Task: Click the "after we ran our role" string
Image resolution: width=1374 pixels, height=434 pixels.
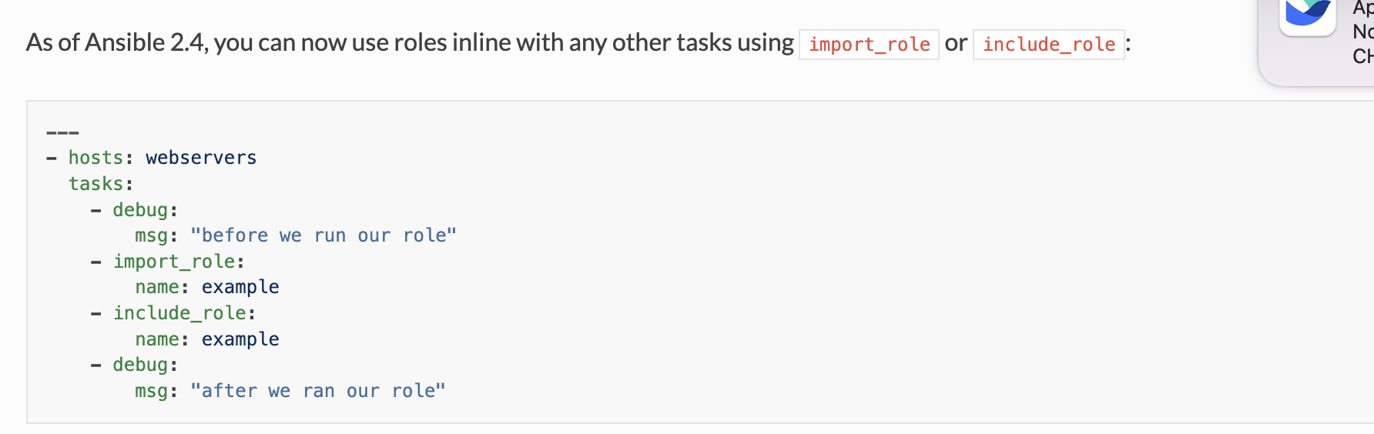Action: (x=318, y=391)
